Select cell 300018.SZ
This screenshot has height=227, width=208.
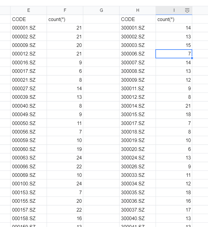point(138,132)
